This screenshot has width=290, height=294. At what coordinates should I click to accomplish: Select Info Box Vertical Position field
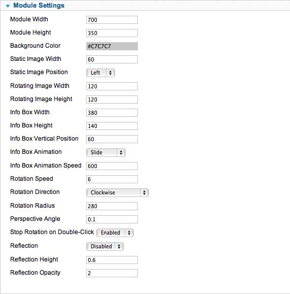[112, 139]
